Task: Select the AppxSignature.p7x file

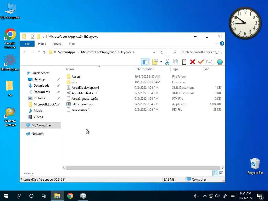Action: click(85, 99)
